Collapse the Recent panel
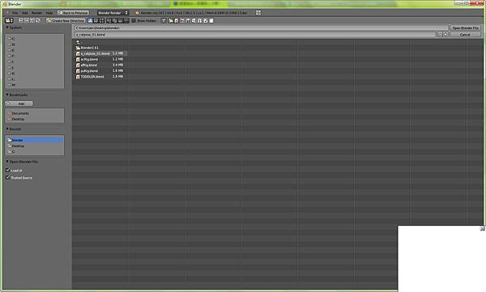Viewport: 486px width, 292px height. 7,129
